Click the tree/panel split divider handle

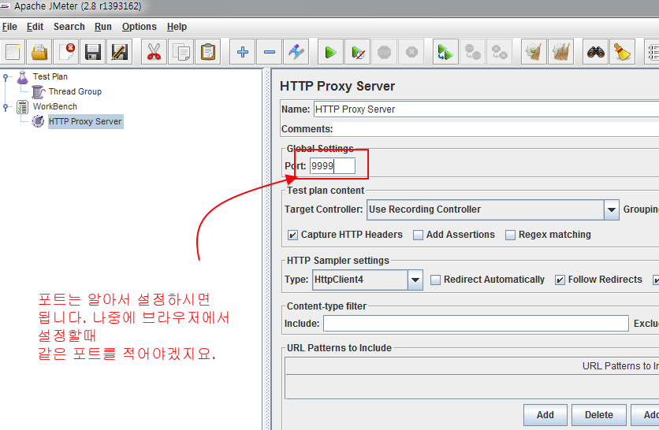(266, 250)
